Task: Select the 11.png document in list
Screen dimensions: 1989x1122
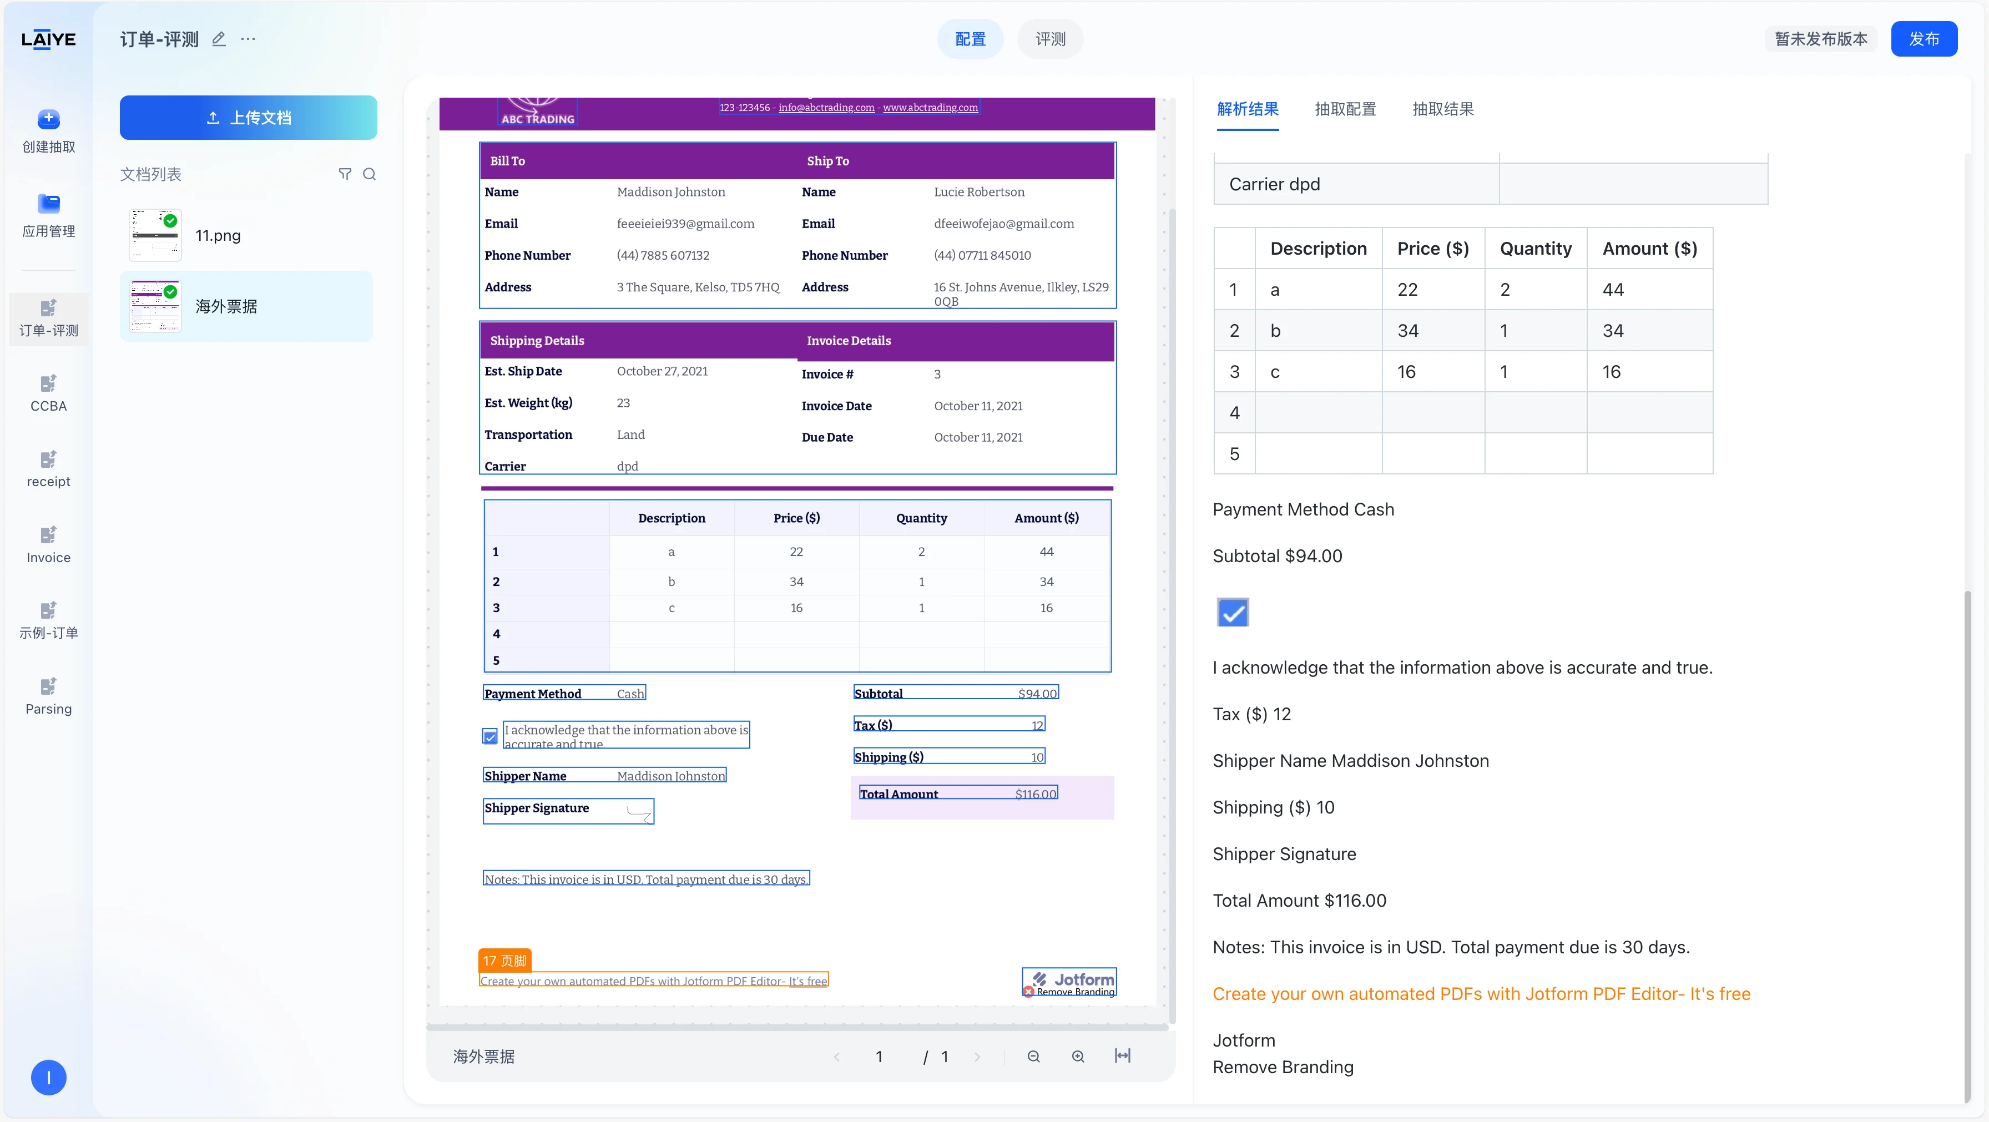Action: click(246, 235)
